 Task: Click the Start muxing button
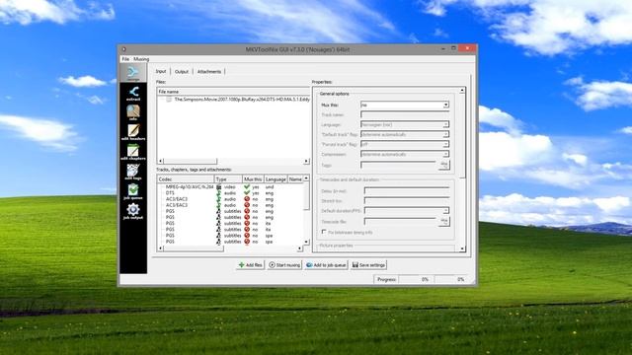(284, 265)
